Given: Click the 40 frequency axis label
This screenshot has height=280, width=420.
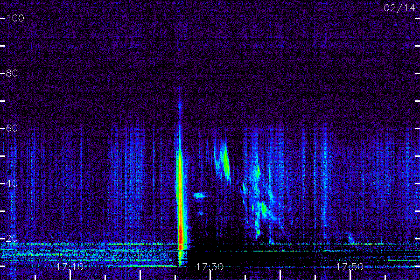Looking at the screenshot, I should click(12, 183).
